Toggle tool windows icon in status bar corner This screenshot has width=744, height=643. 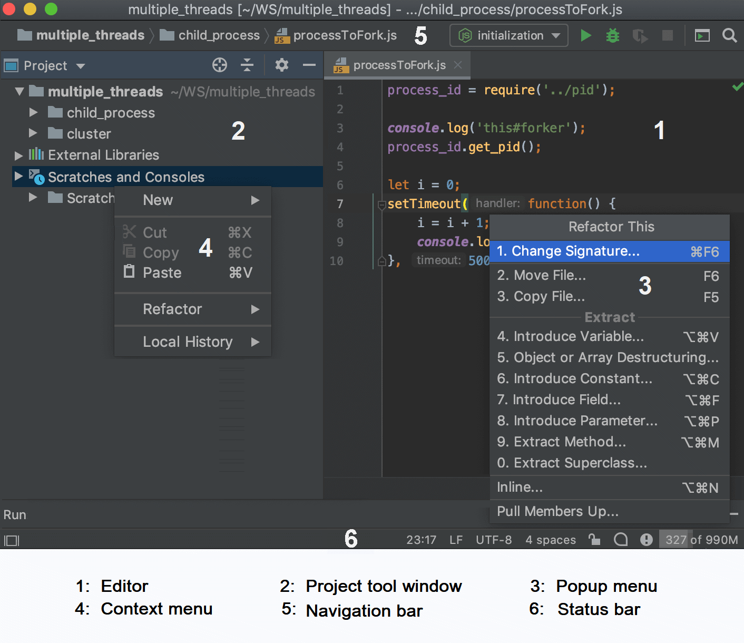pos(12,540)
